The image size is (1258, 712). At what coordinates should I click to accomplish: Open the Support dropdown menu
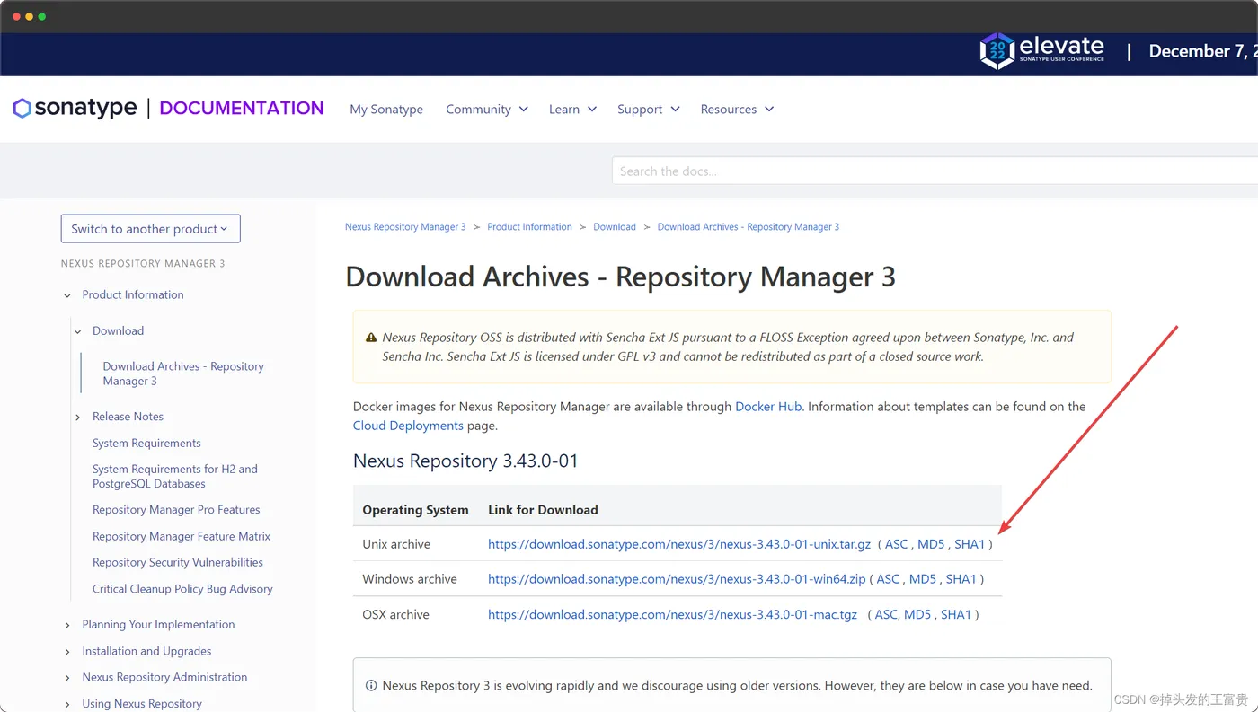click(x=649, y=109)
